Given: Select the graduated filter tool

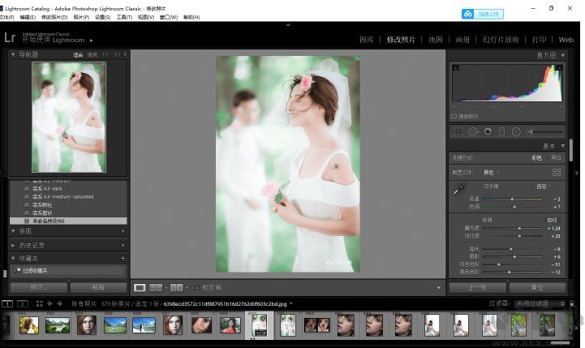Looking at the screenshot, I should click(x=501, y=131).
